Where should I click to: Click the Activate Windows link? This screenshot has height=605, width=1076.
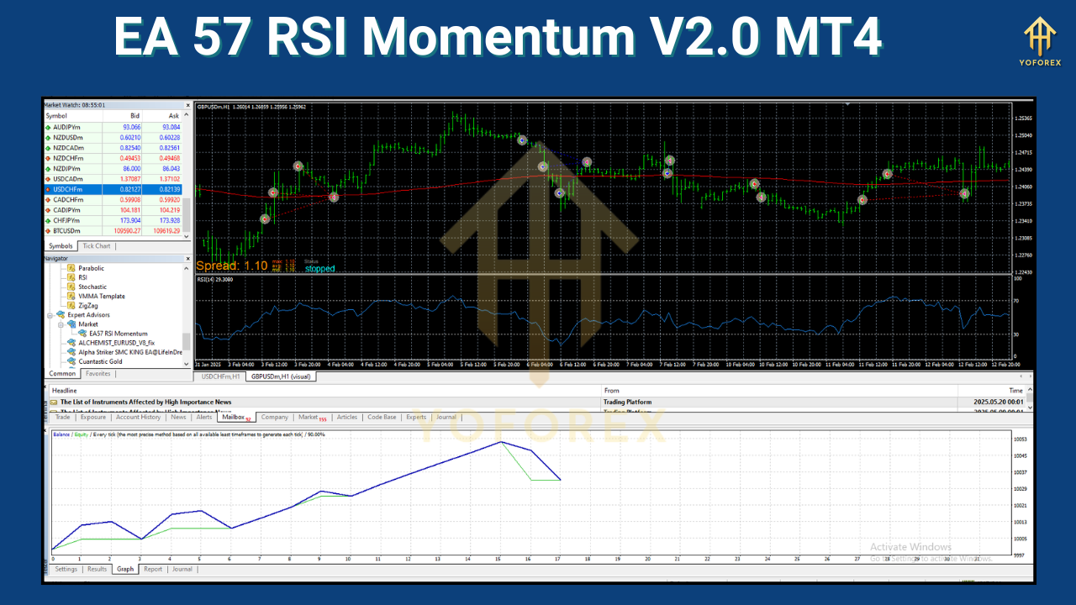tap(910, 546)
